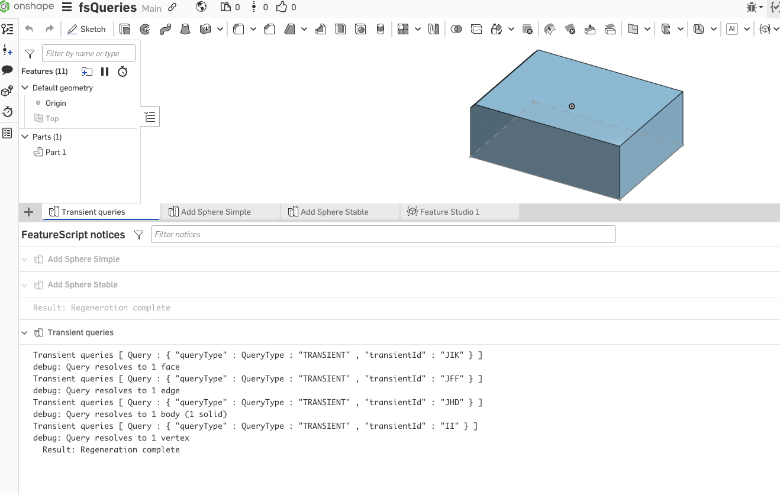Select the Delete face tool
The height and width of the screenshot is (495, 780).
pos(570,29)
